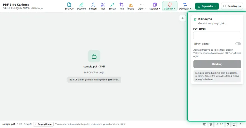Open the Güvenlik shield menu
Screen dimensions: 246x128
coord(170,6)
